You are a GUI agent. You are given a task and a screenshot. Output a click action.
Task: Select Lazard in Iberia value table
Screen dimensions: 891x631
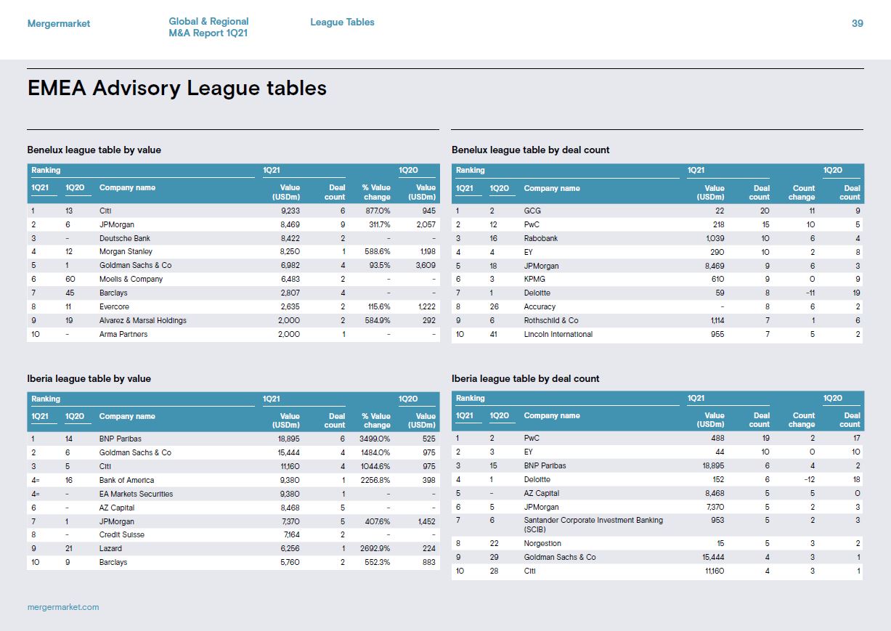110,549
